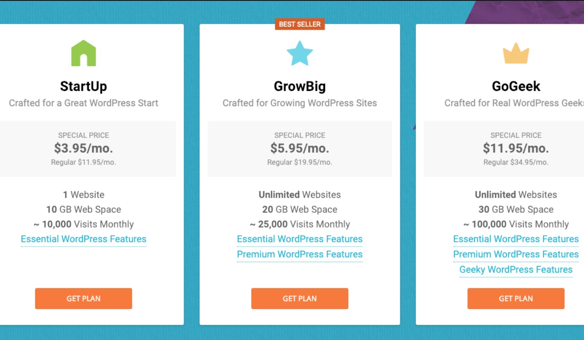Click the $11.95/mo. GoGeek special price
This screenshot has width=584, height=340.
pyautogui.click(x=516, y=148)
